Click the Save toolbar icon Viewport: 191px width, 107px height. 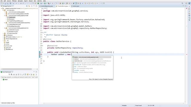(x=5, y=3)
